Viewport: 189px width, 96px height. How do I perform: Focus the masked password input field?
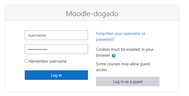56,49
